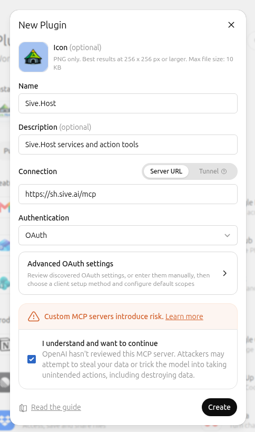Viewport: 255px width, 432px height.
Task: Open the Tunnel help question icon
Action: click(x=224, y=171)
